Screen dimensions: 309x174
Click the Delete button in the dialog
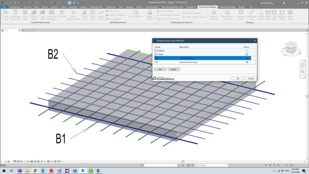[x=174, y=69]
